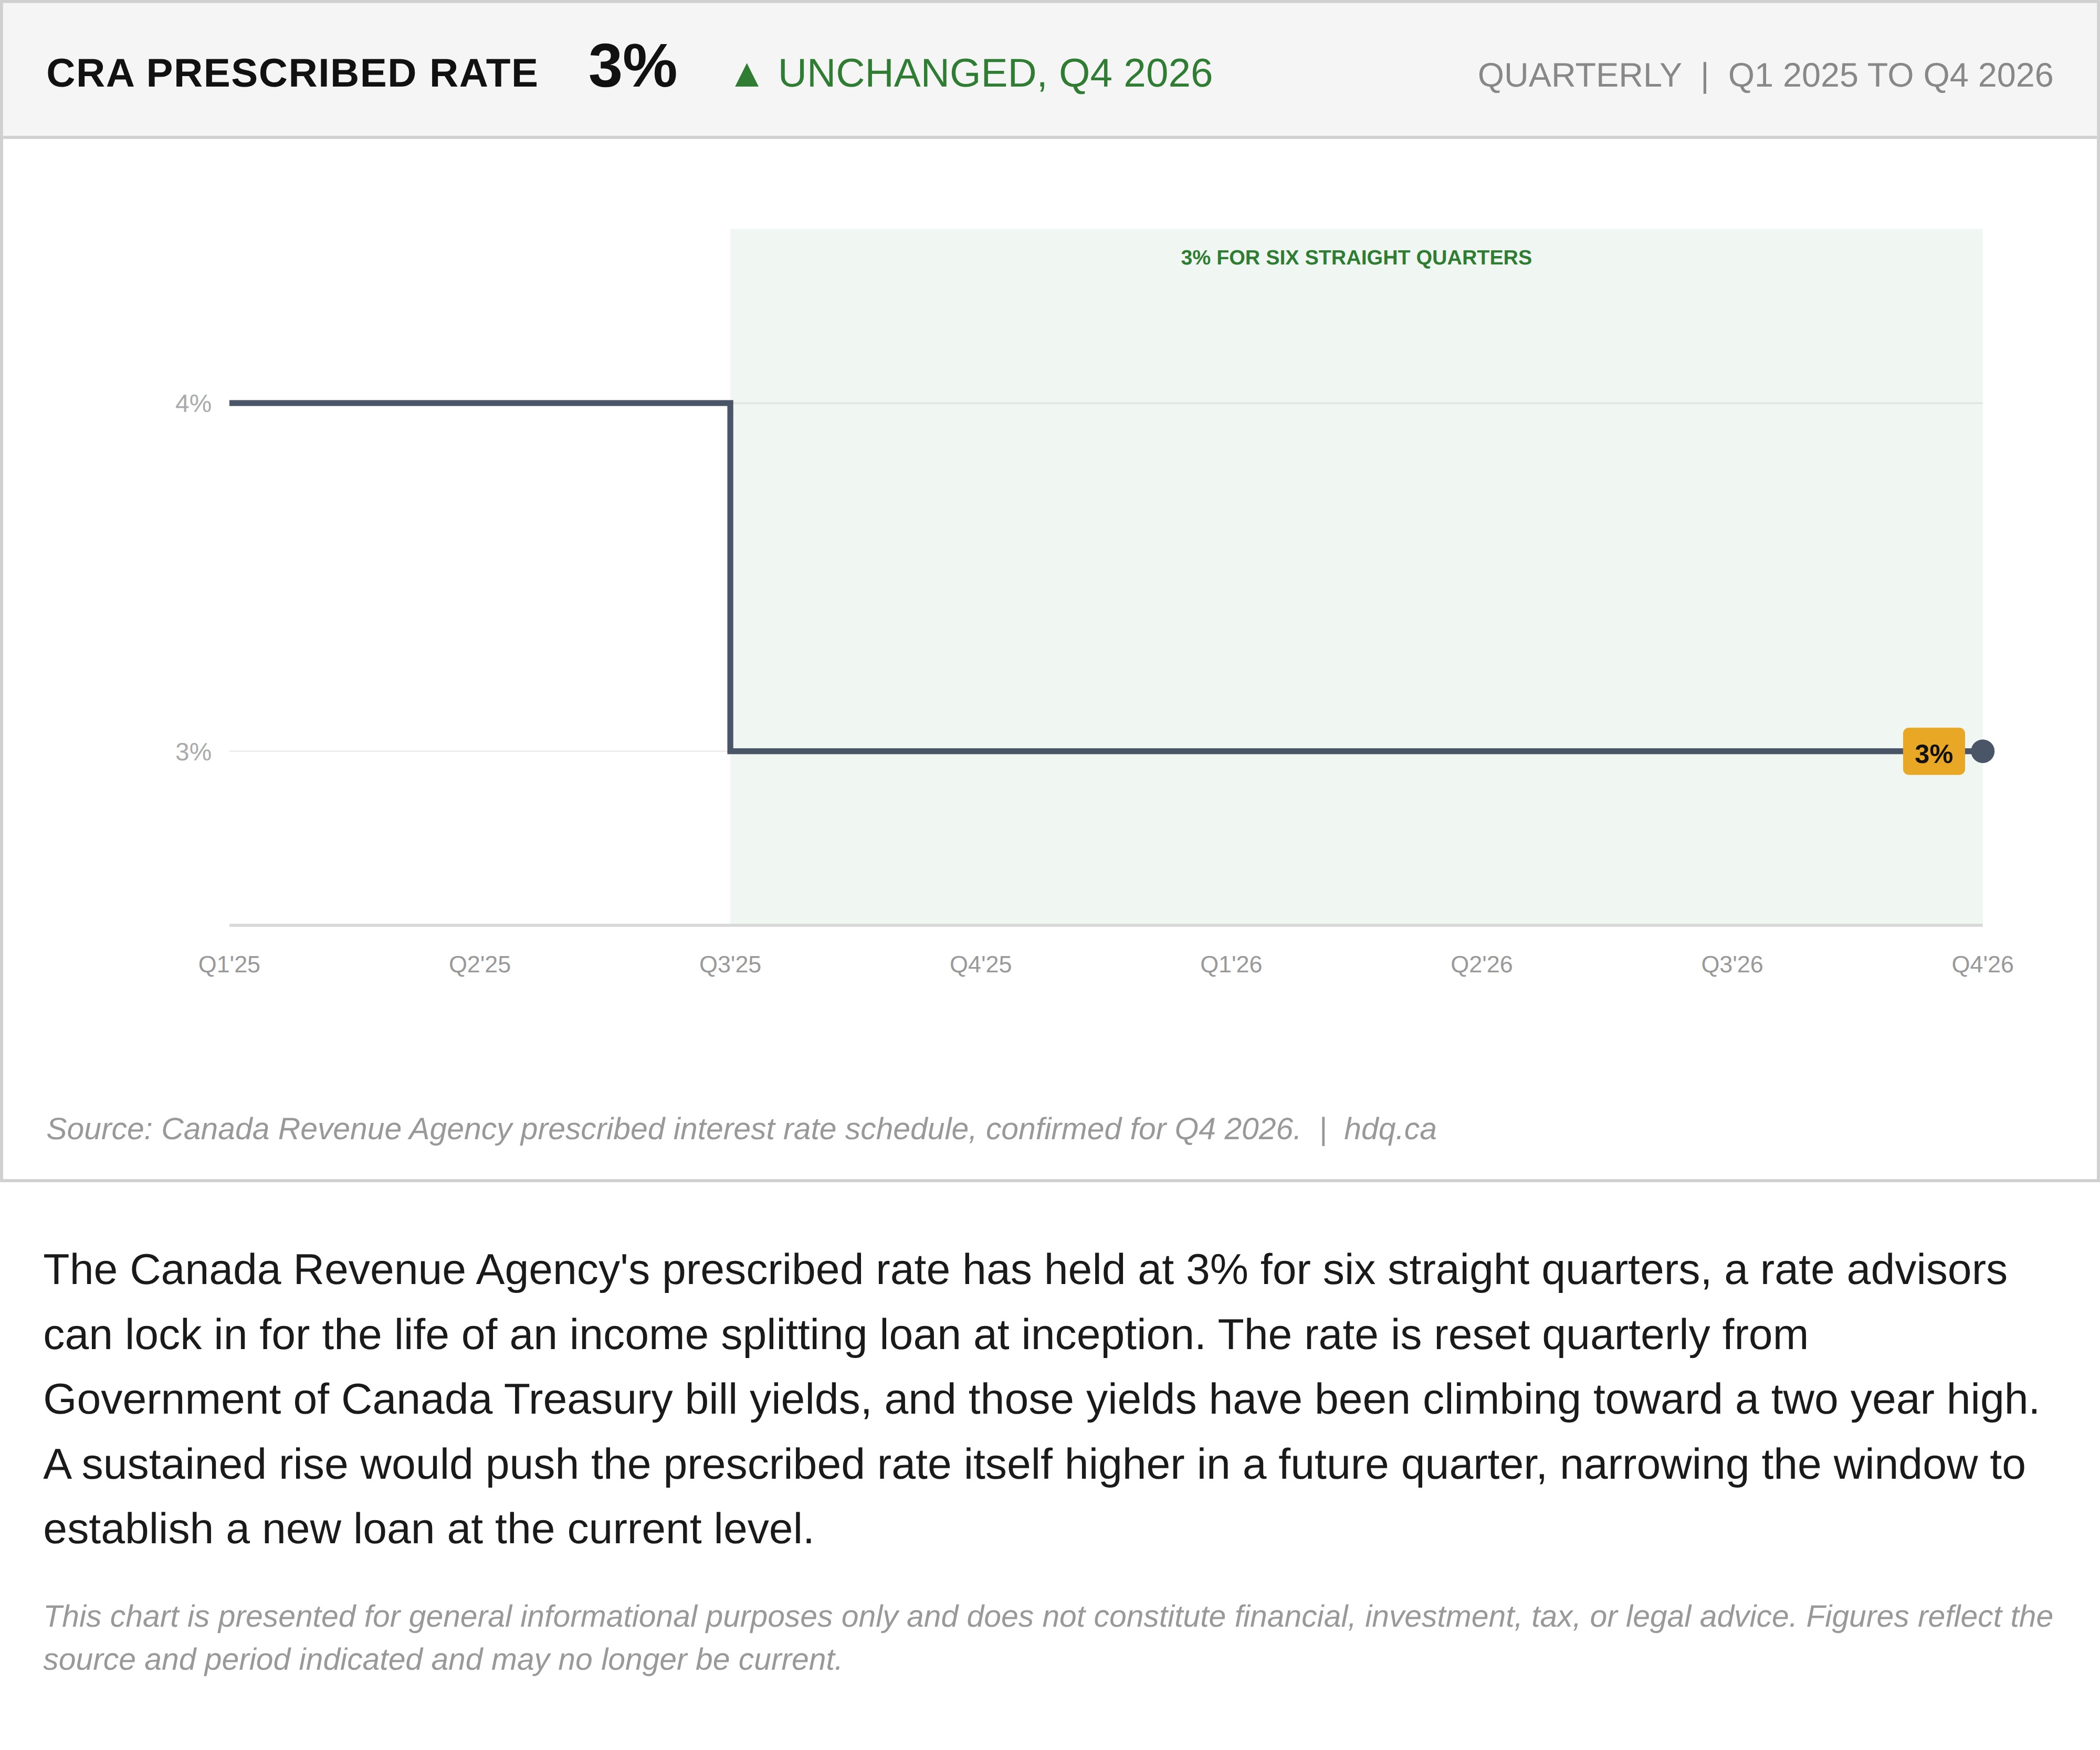Open the hdq.ca source link
Image resolution: width=2100 pixels, height=1750 pixels.
tap(1389, 1129)
